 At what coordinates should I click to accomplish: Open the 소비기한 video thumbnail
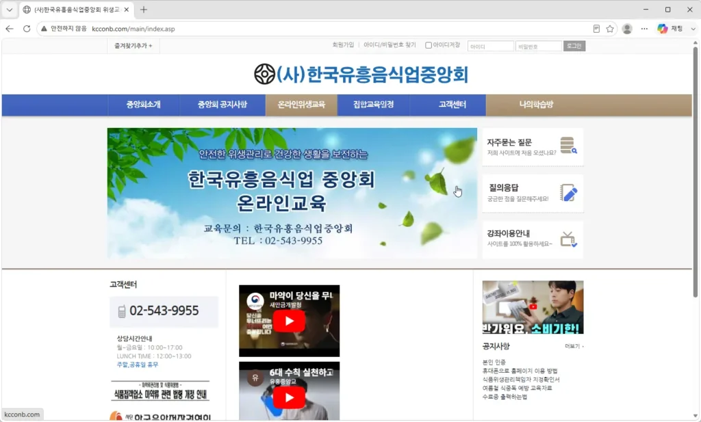(x=533, y=307)
